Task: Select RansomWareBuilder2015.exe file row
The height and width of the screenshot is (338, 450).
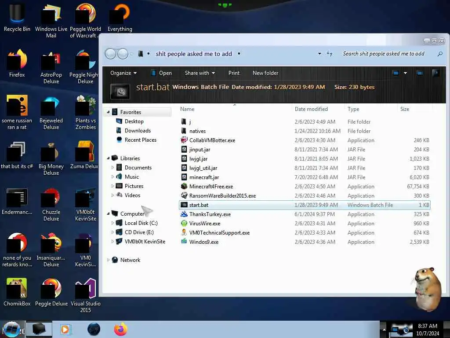Action: coord(305,195)
